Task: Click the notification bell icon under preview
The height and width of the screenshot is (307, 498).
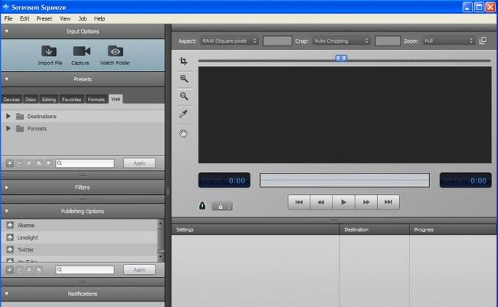Action: (x=202, y=206)
